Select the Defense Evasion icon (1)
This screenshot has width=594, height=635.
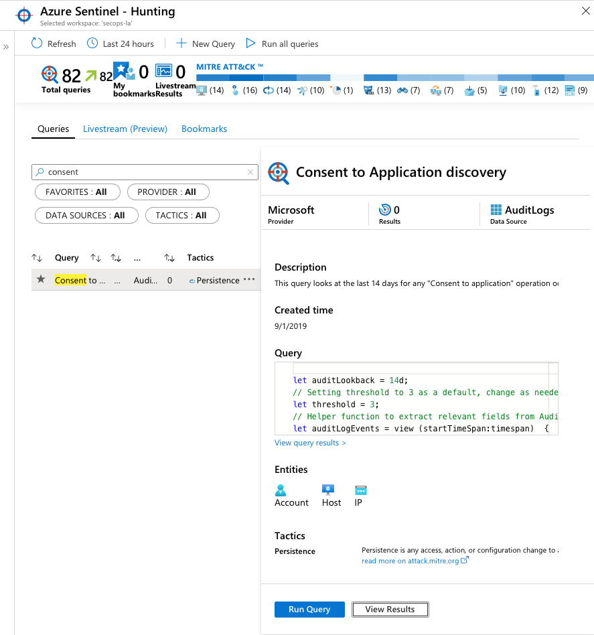336,90
